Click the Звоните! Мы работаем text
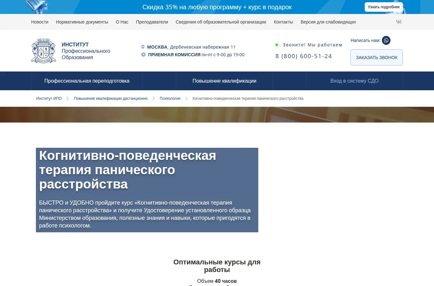 312,45
